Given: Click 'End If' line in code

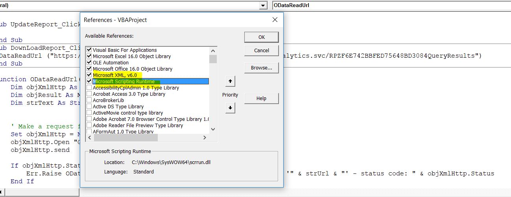Looking at the screenshot, I should pyautogui.click(x=22, y=181).
